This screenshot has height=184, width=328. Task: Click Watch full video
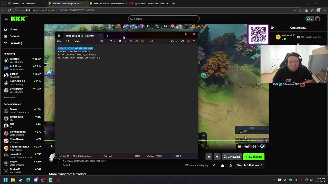pyautogui.click(x=250, y=165)
